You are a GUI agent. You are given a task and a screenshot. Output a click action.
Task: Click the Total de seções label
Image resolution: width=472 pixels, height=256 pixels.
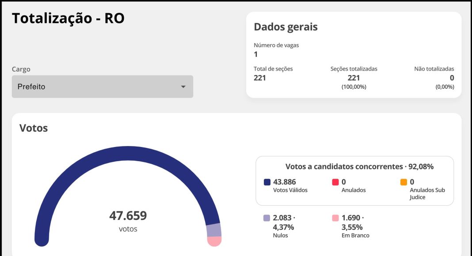pos(273,69)
